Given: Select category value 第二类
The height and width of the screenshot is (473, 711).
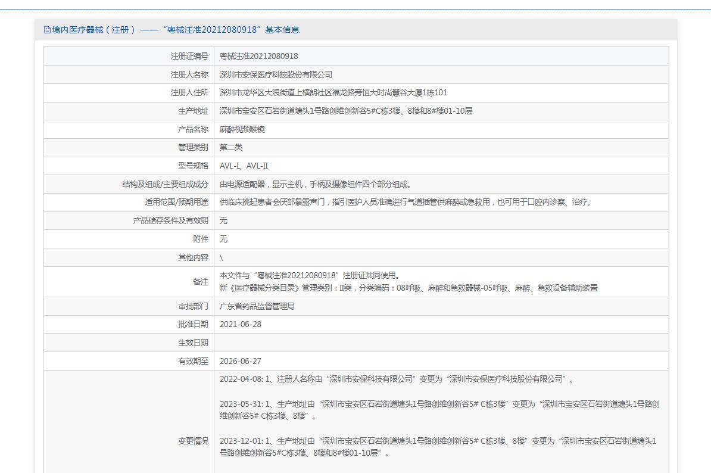Looking at the screenshot, I should [231, 147].
